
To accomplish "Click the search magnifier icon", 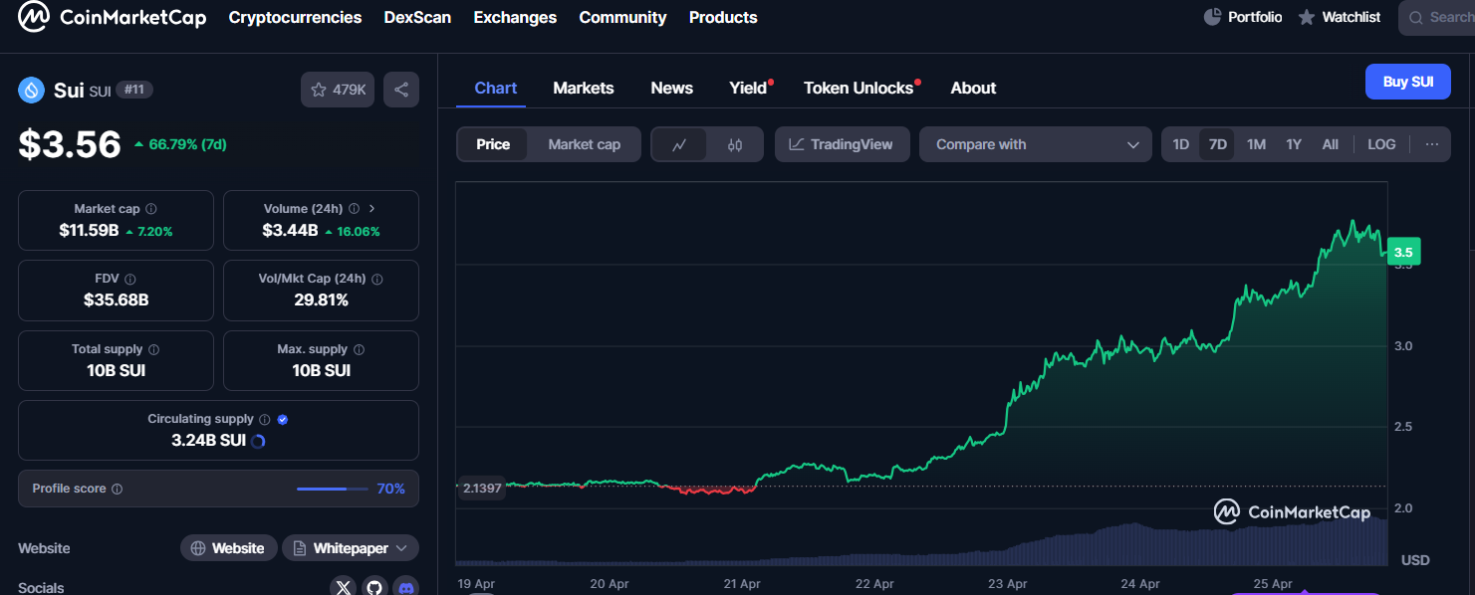I will [x=1415, y=17].
